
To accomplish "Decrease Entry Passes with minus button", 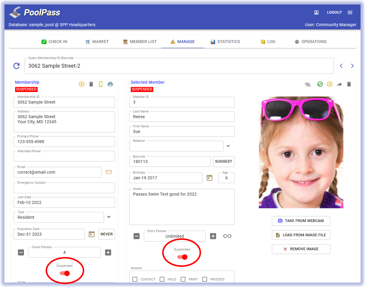I will tap(136, 236).
